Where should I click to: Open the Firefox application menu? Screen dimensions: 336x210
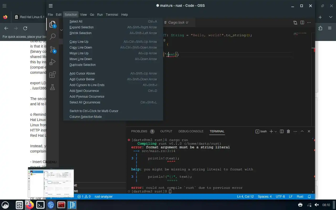[330, 28]
